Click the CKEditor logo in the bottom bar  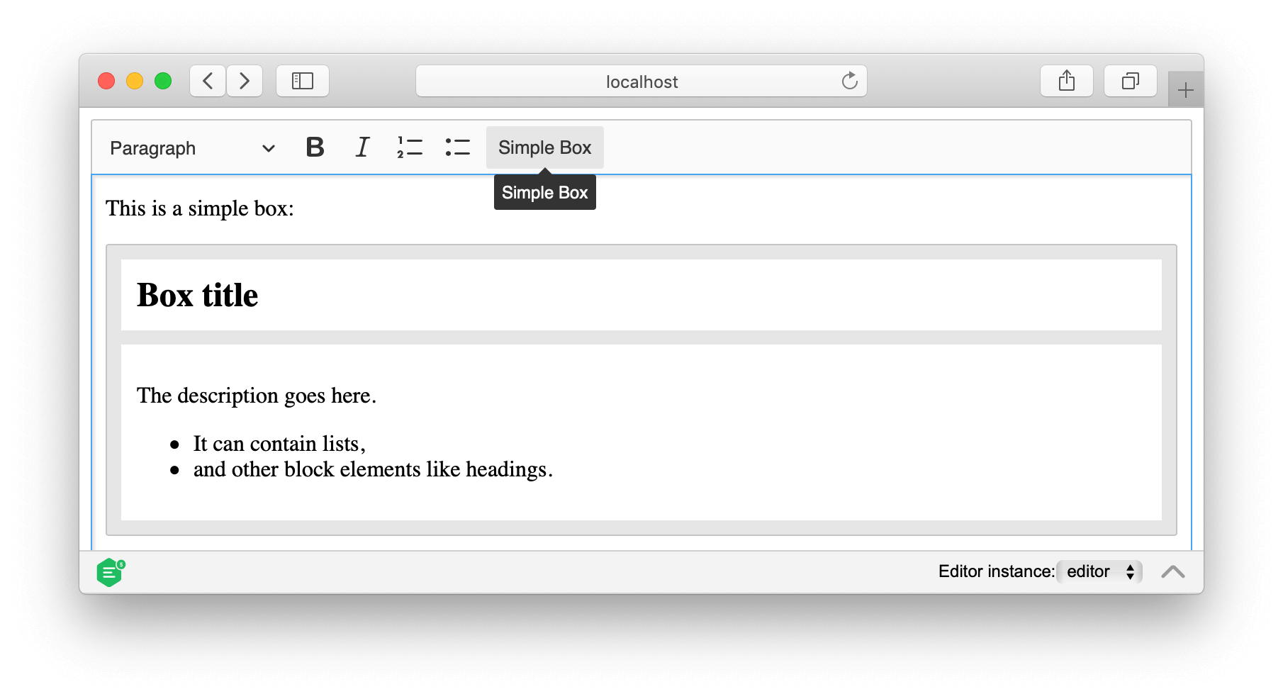pyautogui.click(x=110, y=571)
